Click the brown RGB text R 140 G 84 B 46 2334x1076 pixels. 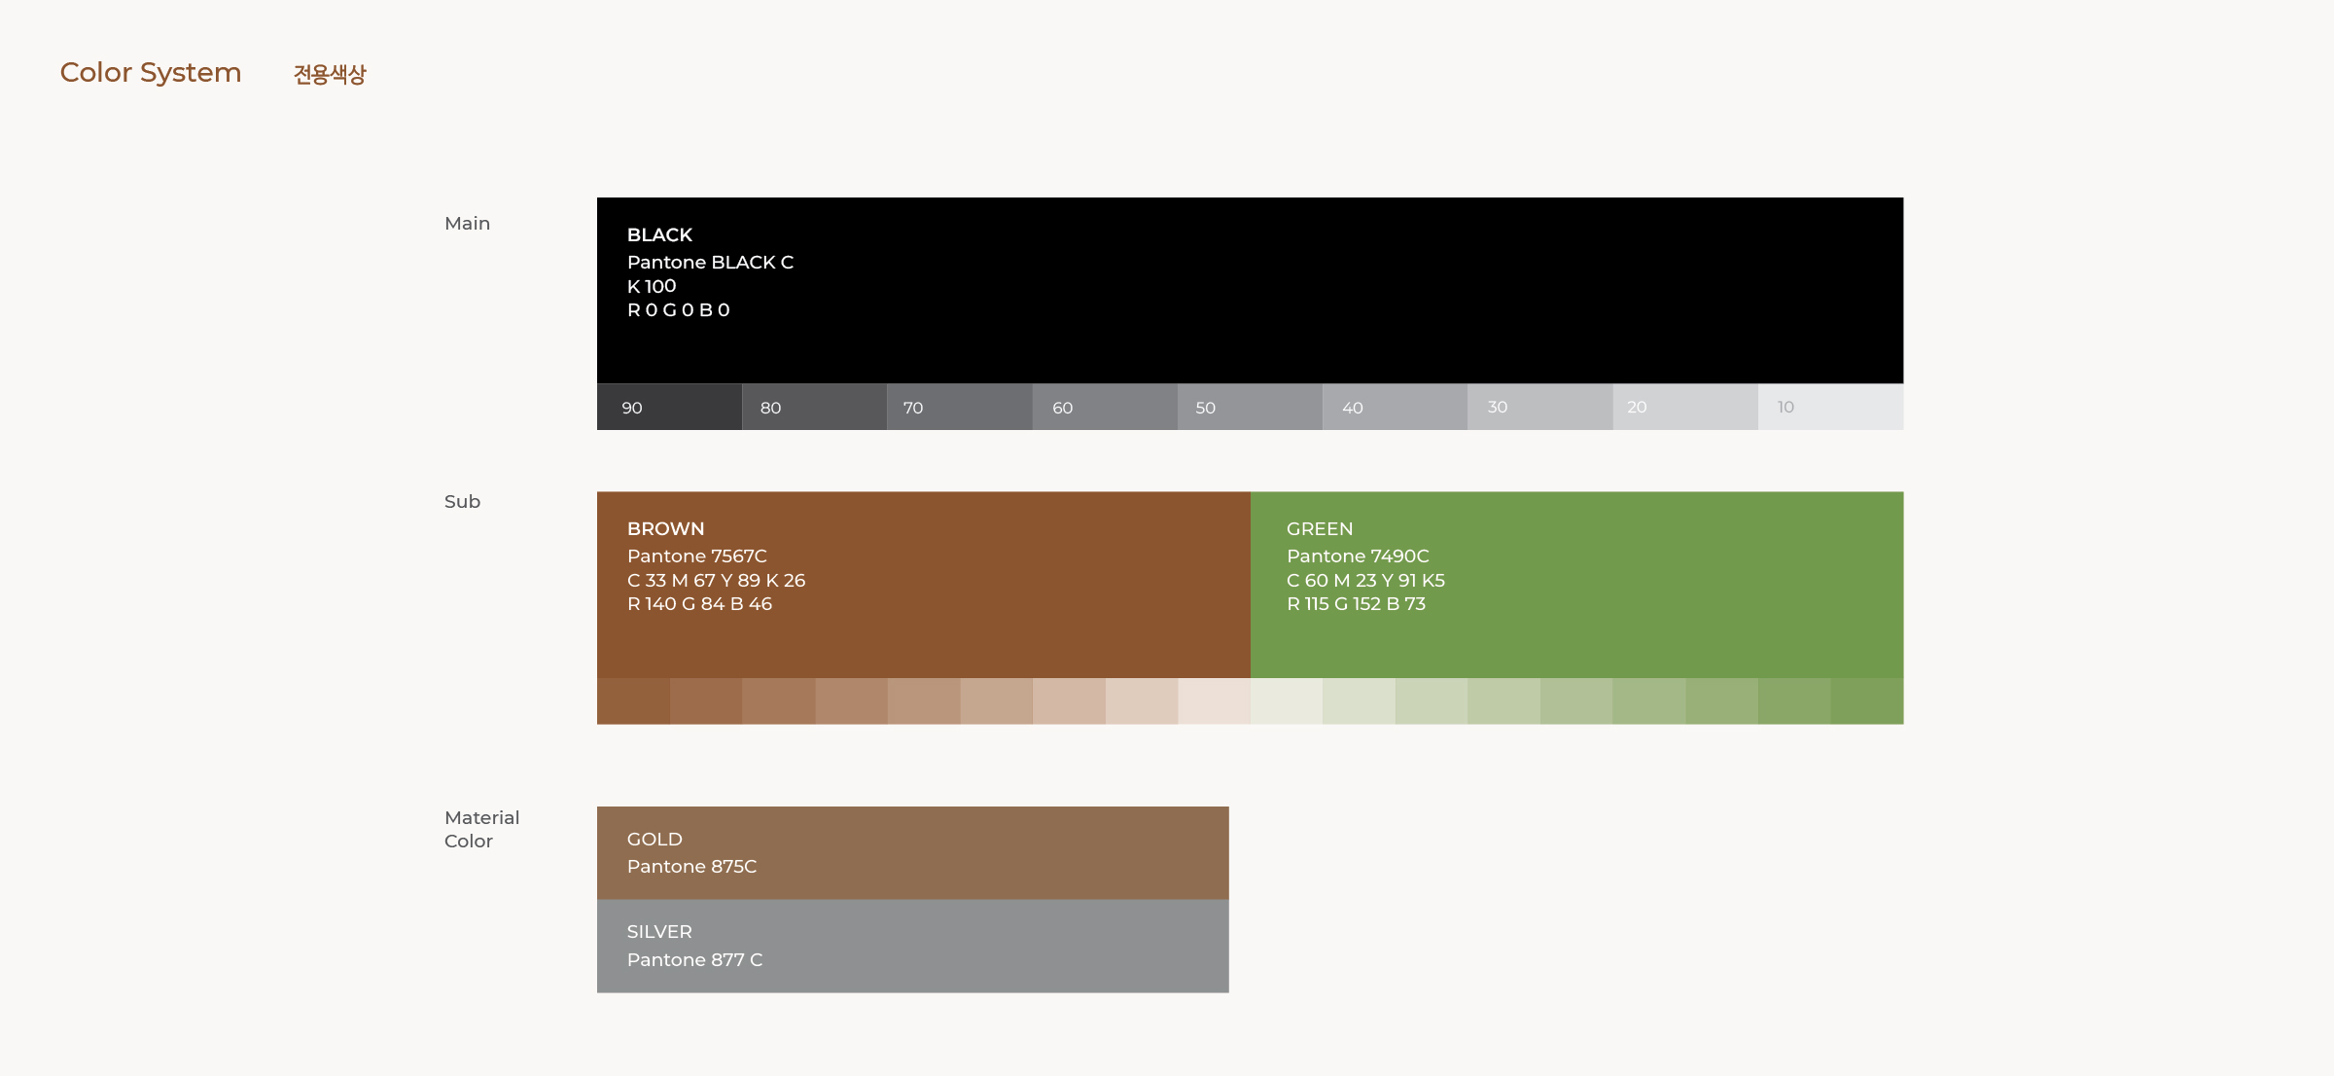coord(699,604)
